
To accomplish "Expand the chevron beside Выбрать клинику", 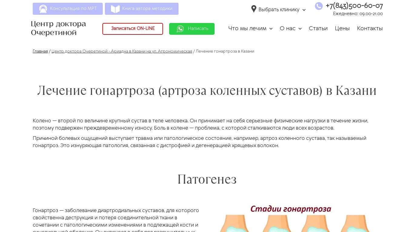I will tap(304, 10).
